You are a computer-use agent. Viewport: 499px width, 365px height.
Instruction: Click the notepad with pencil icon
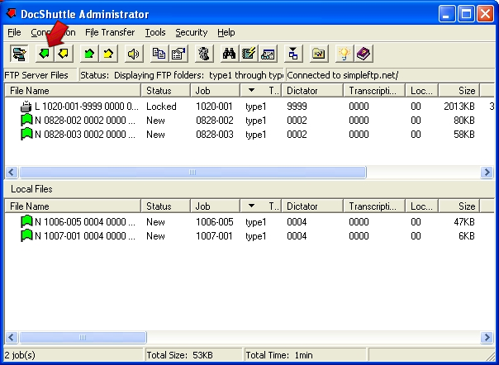click(249, 54)
